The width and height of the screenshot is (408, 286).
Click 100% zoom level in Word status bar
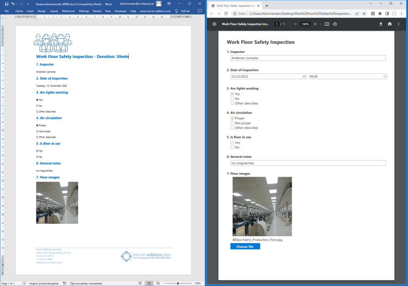click(x=198, y=283)
